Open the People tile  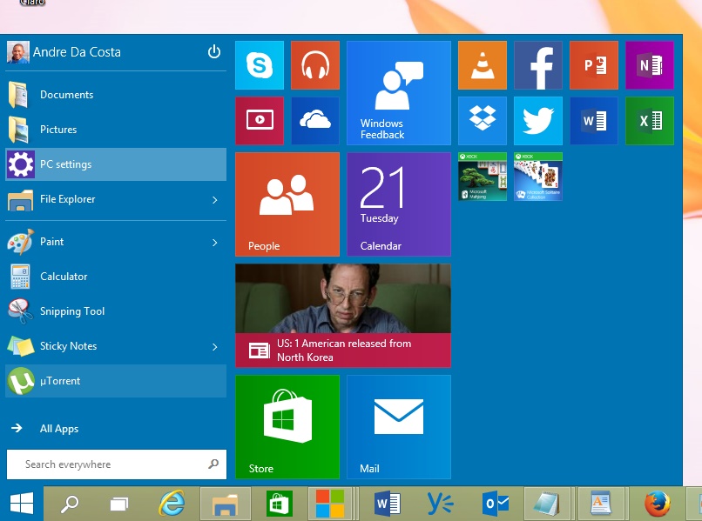(287, 204)
